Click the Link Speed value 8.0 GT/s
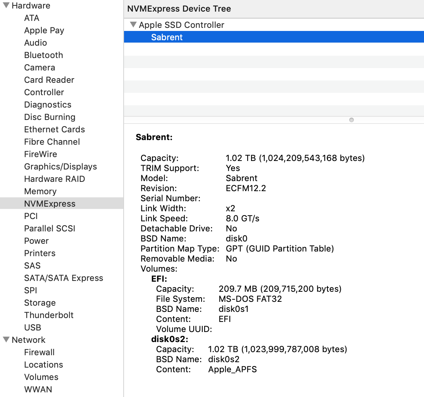Image resolution: width=424 pixels, height=397 pixels. (242, 218)
